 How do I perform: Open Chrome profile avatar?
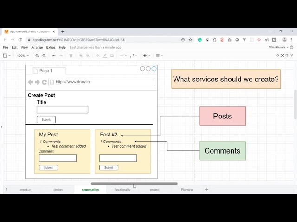point(284,40)
